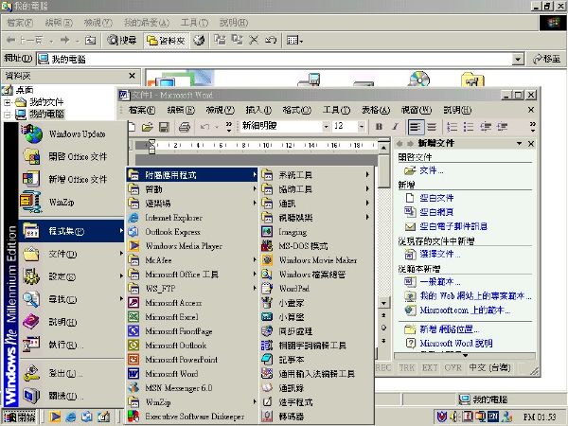Expand Microsoft Office 工具 submenu
Screen dimensions: 568x426
click(192, 275)
